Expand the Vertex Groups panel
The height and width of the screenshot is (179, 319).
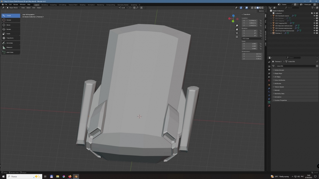pos(279,70)
